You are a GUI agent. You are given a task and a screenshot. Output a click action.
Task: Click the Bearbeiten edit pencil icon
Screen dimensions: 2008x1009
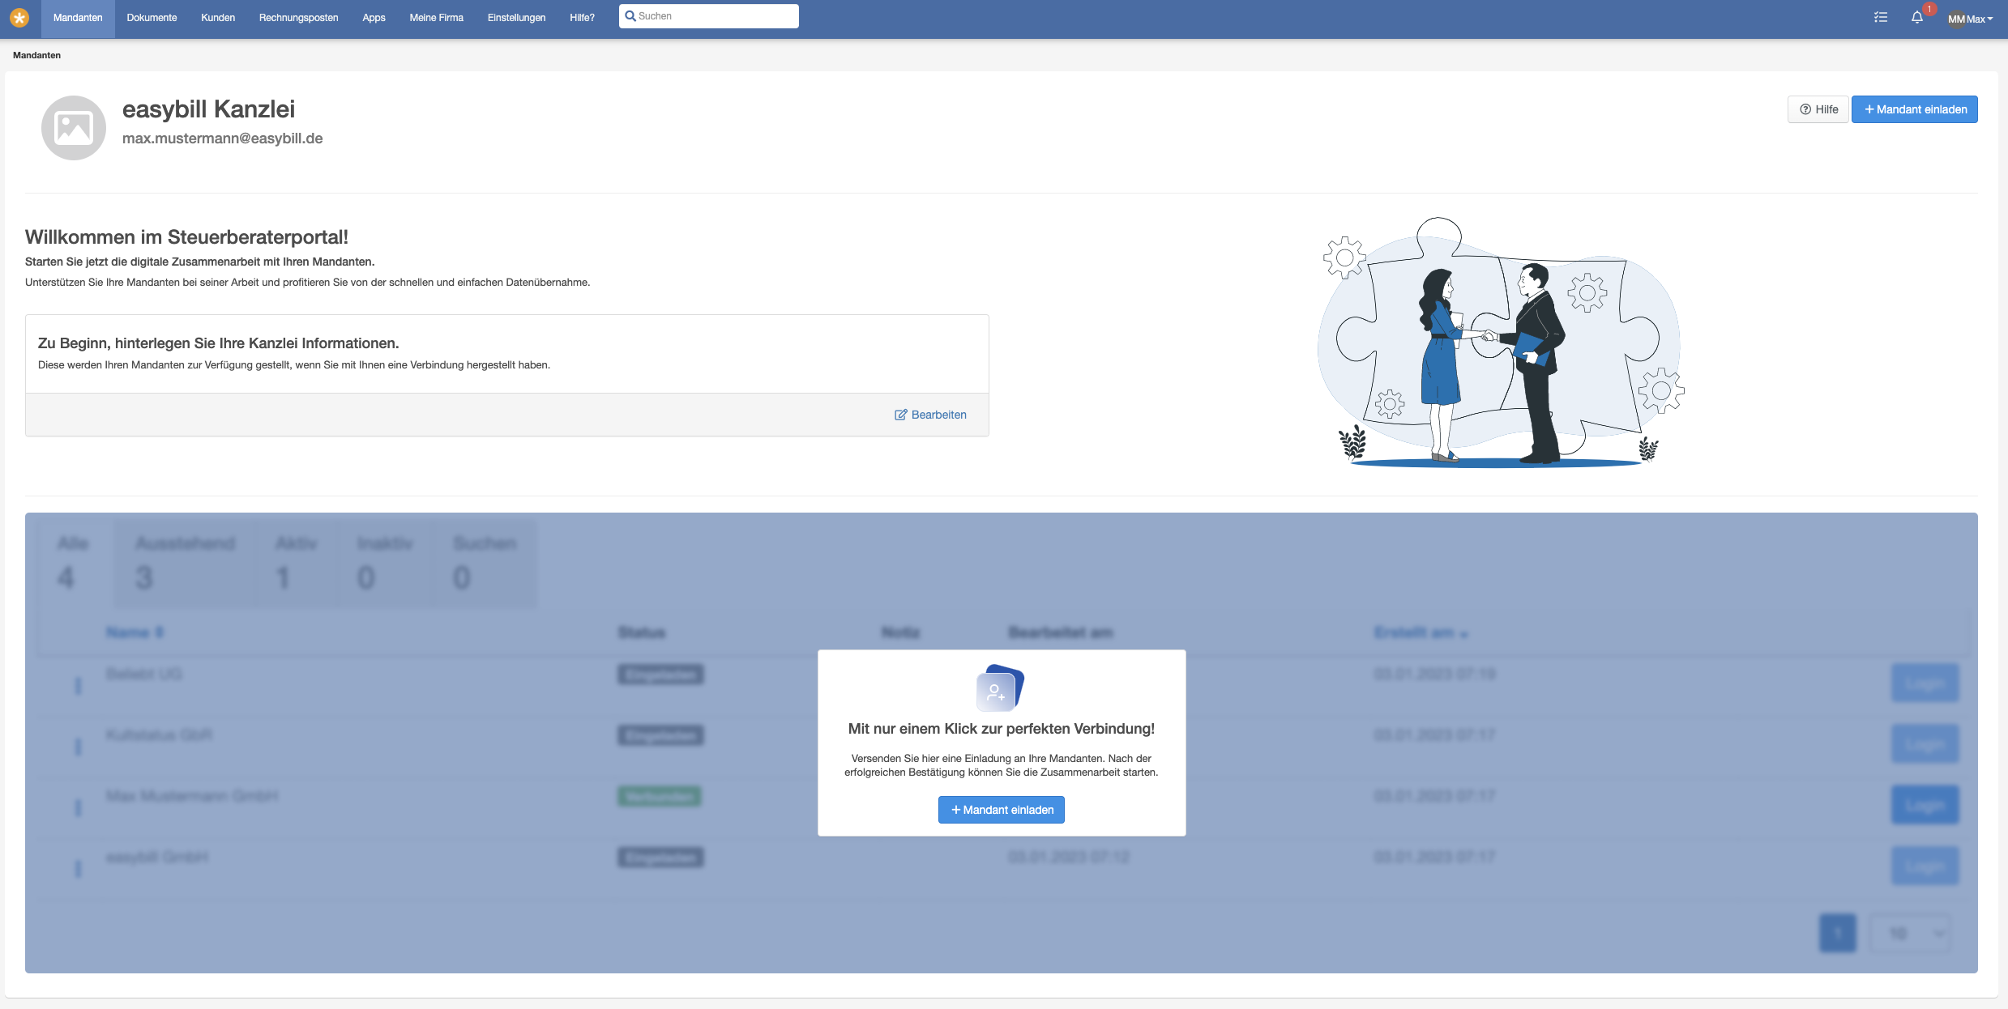[x=900, y=415]
